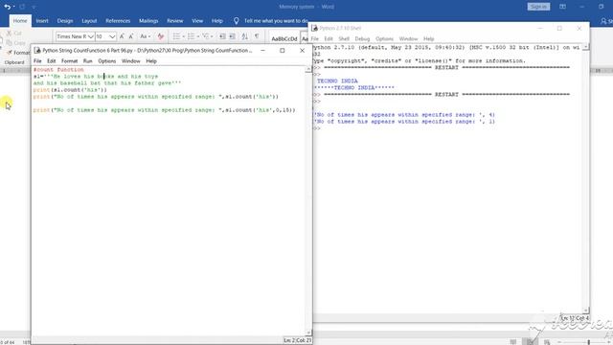Viewport: 613px width, 345px height.
Task: Click the 'Tell me what you want to do' box
Action: 276,21
